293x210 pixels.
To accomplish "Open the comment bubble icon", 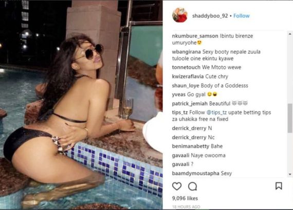I will [192, 186].
